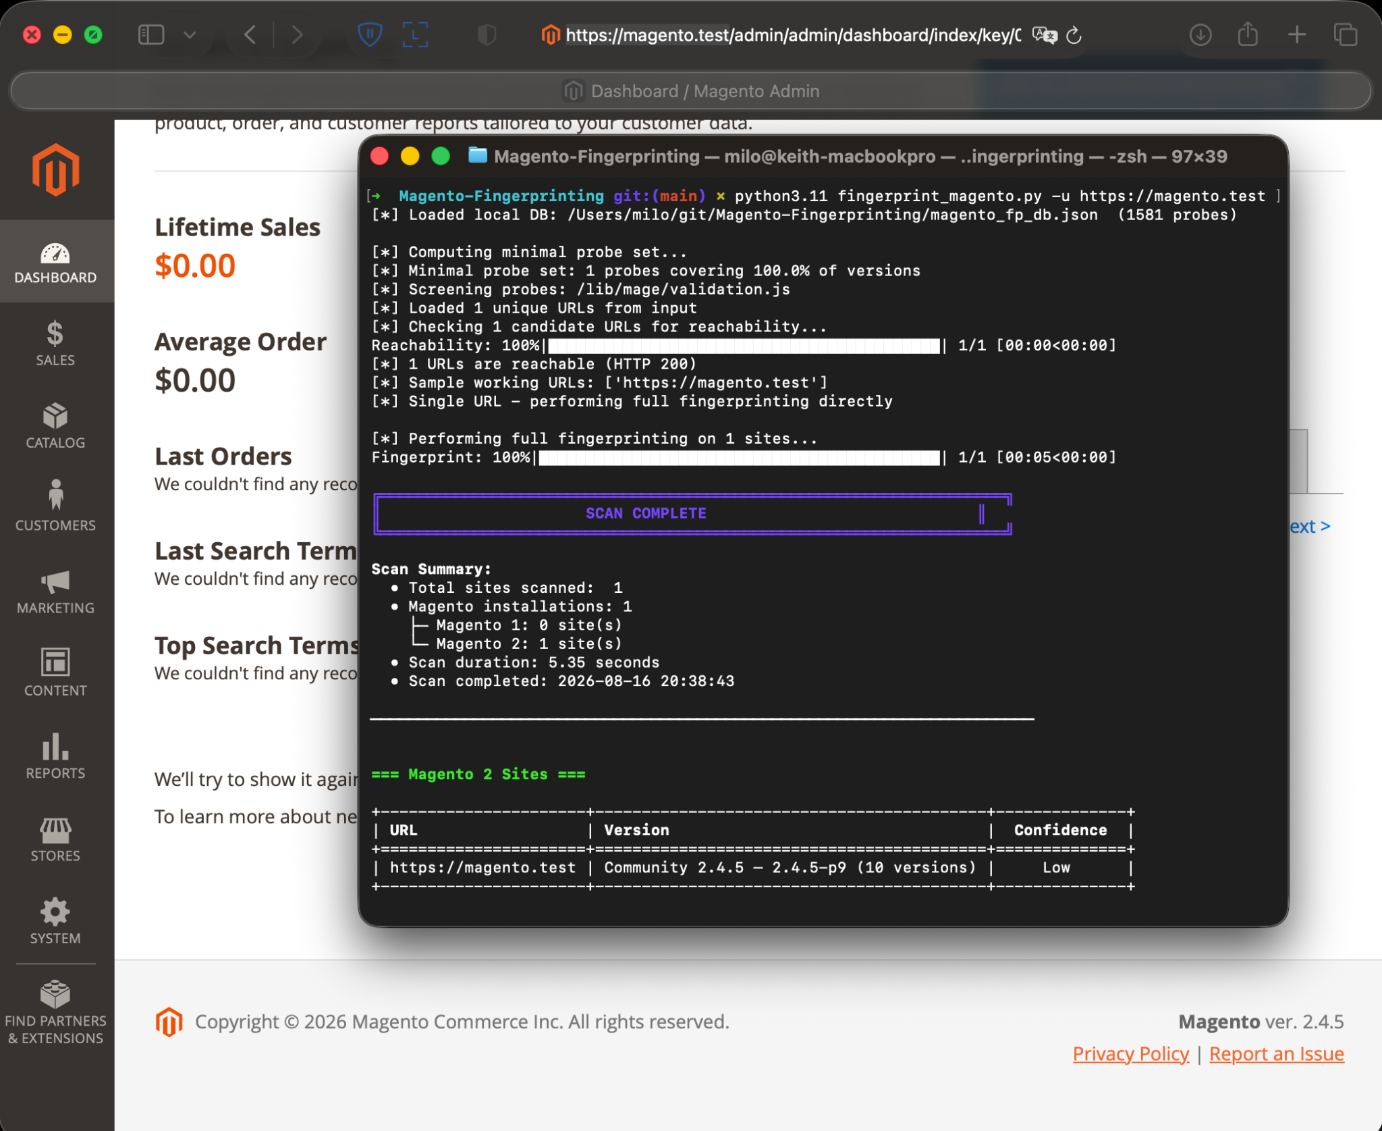Click the Fingerprint progress bar in terminal

point(740,458)
